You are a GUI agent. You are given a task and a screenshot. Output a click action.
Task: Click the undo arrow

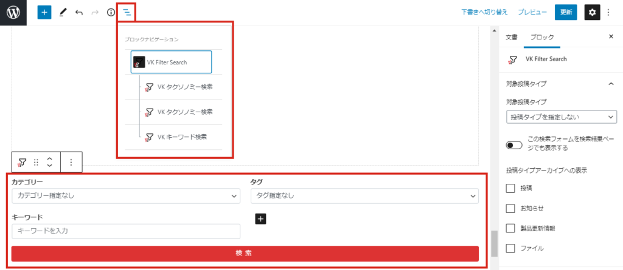coord(78,12)
